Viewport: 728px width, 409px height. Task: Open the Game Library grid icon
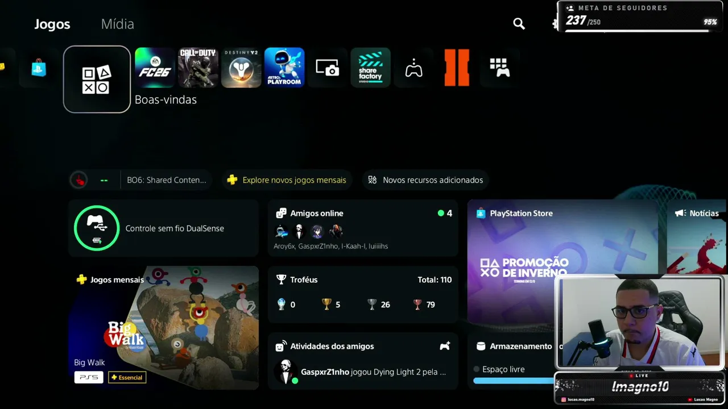pos(499,68)
